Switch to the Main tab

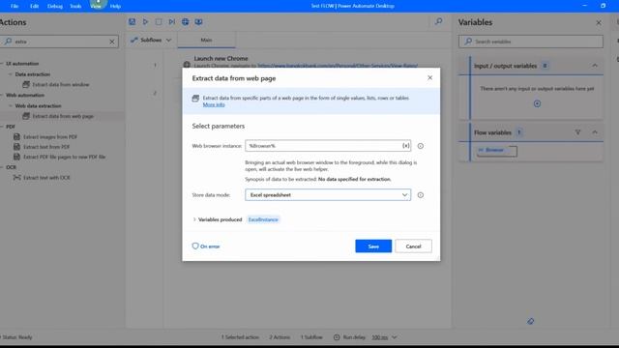(206, 40)
